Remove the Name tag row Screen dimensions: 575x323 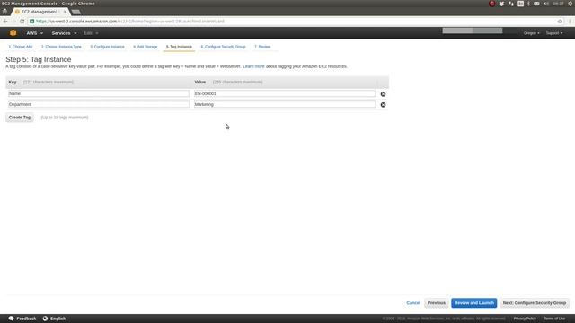pyautogui.click(x=383, y=94)
